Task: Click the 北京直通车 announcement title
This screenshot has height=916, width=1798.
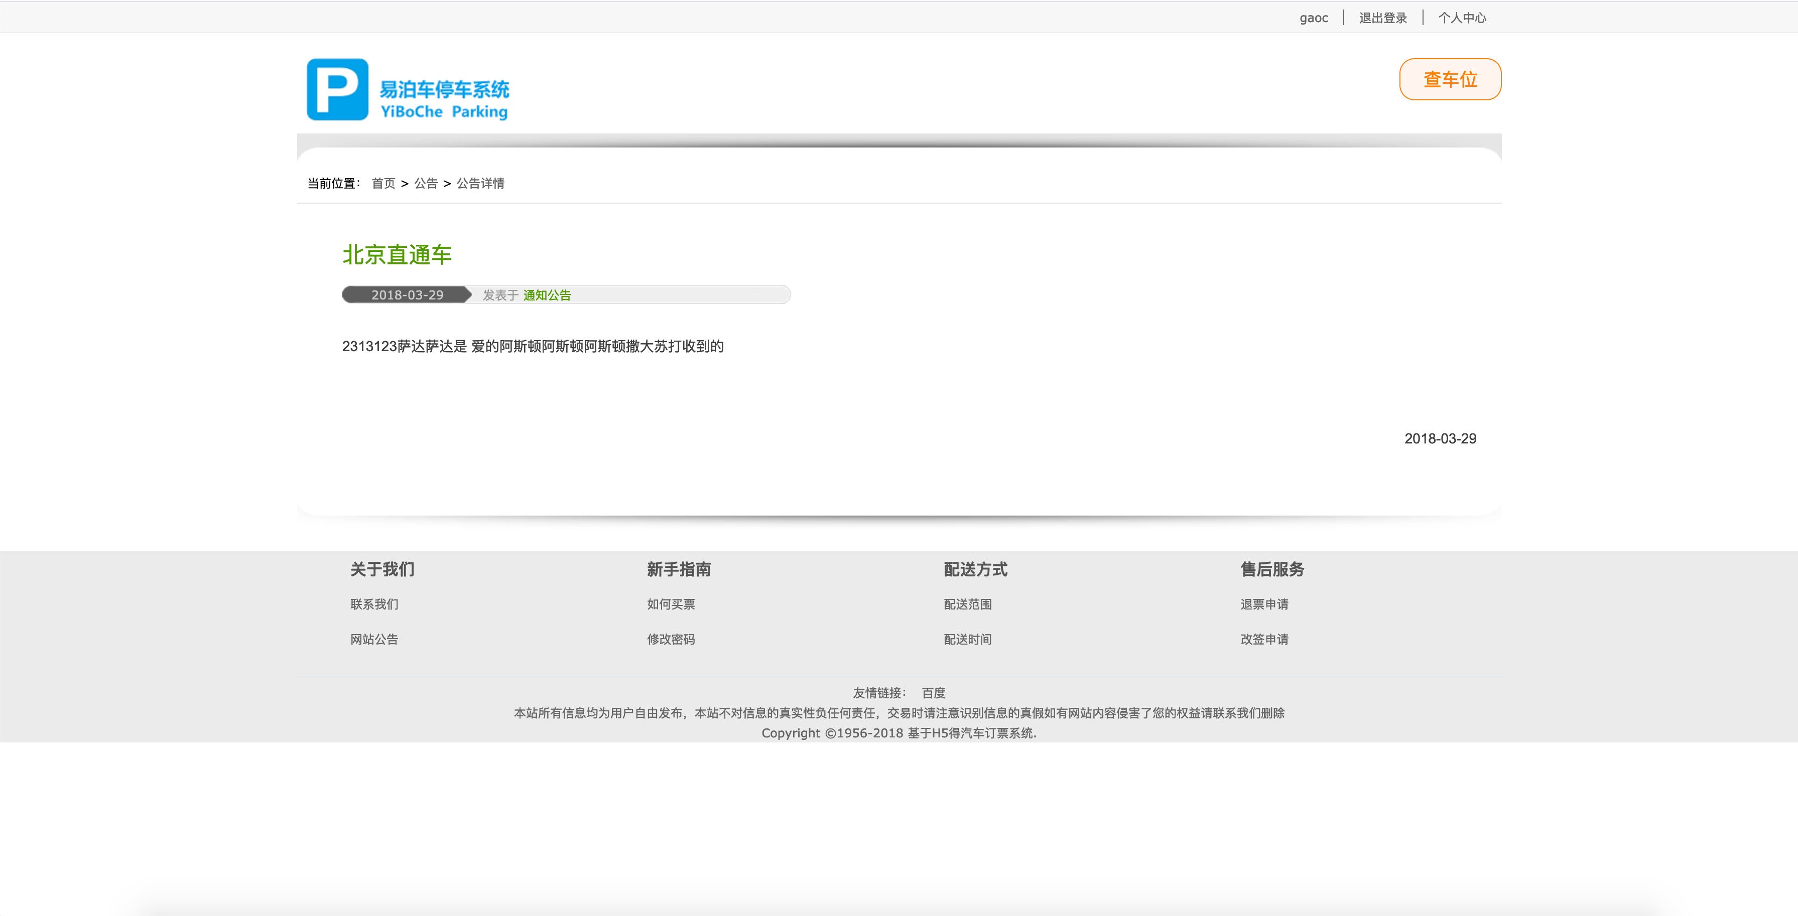Action: coord(397,255)
